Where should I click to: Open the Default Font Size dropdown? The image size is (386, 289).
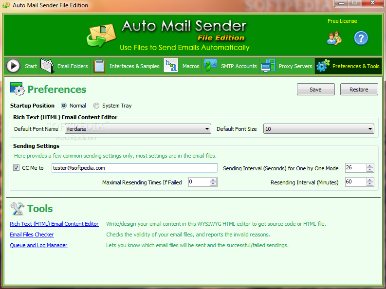[319, 129]
